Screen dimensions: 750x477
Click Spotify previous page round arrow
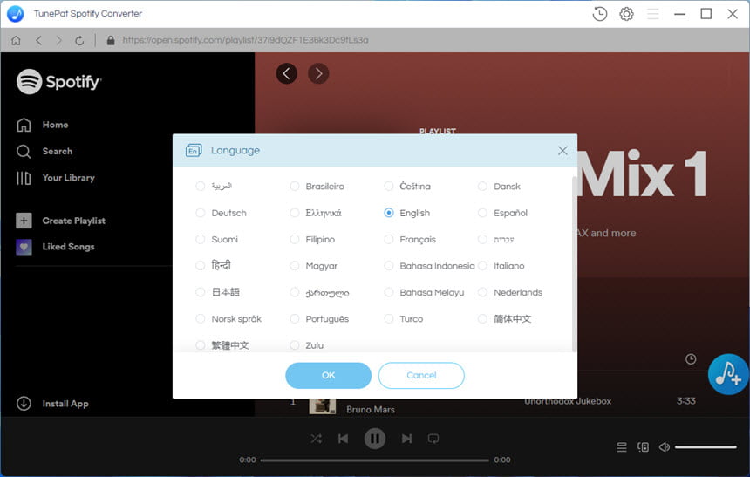click(x=287, y=73)
